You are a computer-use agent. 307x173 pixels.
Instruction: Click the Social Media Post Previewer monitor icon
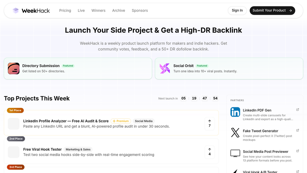(235, 153)
